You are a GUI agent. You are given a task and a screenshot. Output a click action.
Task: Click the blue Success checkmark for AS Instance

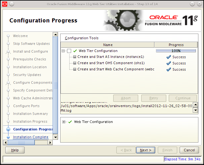[169, 57]
